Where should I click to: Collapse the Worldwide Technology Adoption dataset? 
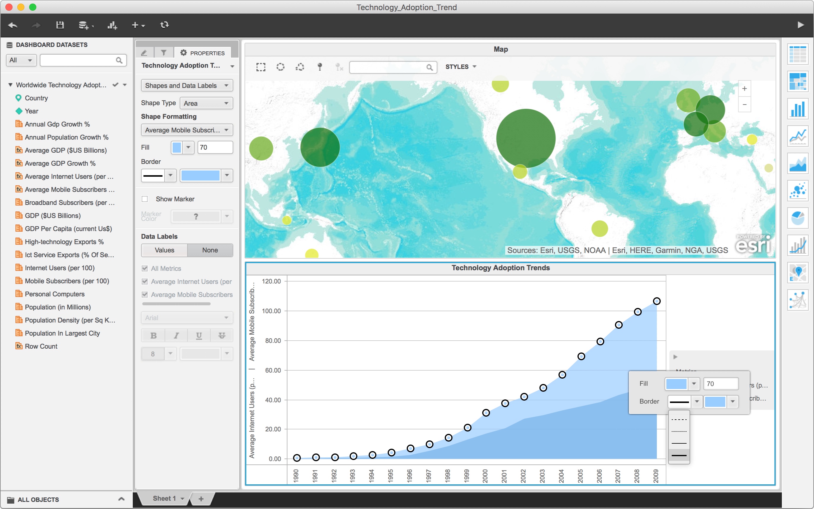10,85
